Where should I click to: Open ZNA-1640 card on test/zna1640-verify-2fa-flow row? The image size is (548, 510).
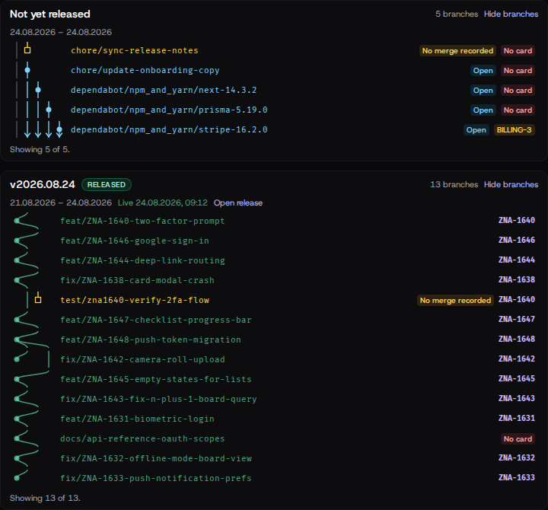517,300
